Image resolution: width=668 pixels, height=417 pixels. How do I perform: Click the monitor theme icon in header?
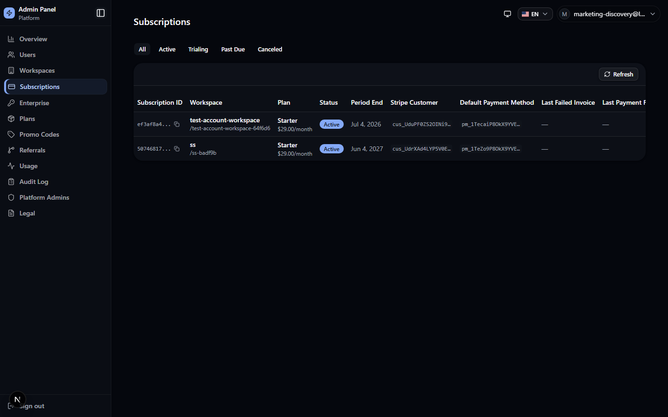tap(507, 14)
